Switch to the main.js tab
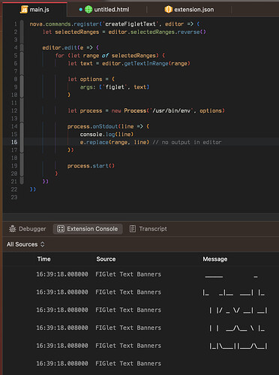 35,10
